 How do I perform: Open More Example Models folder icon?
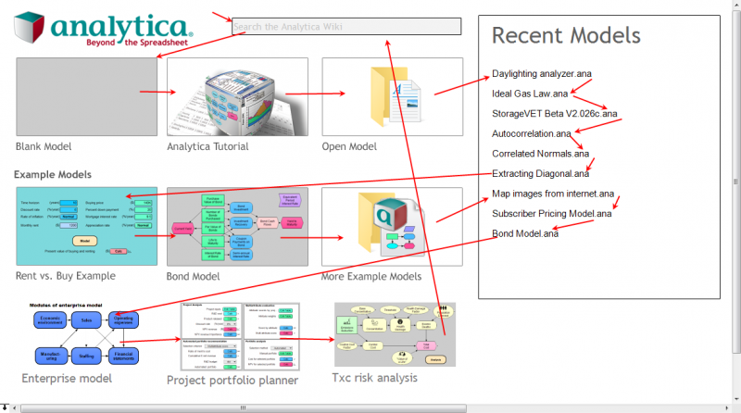click(392, 227)
